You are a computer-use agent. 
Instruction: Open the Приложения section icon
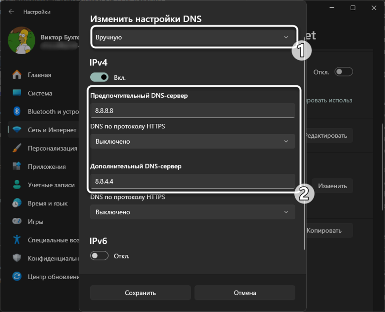pos(18,166)
